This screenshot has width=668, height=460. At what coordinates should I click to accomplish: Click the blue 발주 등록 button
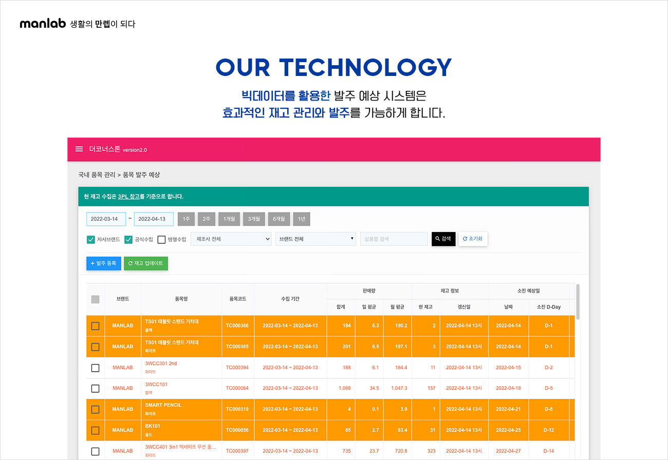tap(104, 263)
